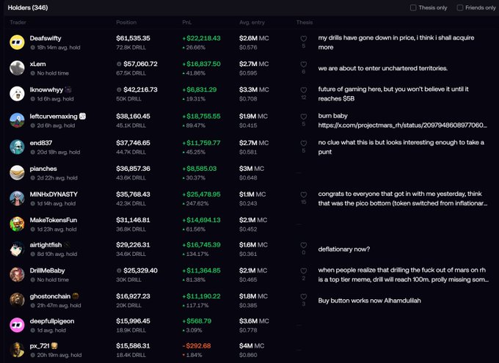Click the badge next to airtightfish's name

(x=67, y=245)
